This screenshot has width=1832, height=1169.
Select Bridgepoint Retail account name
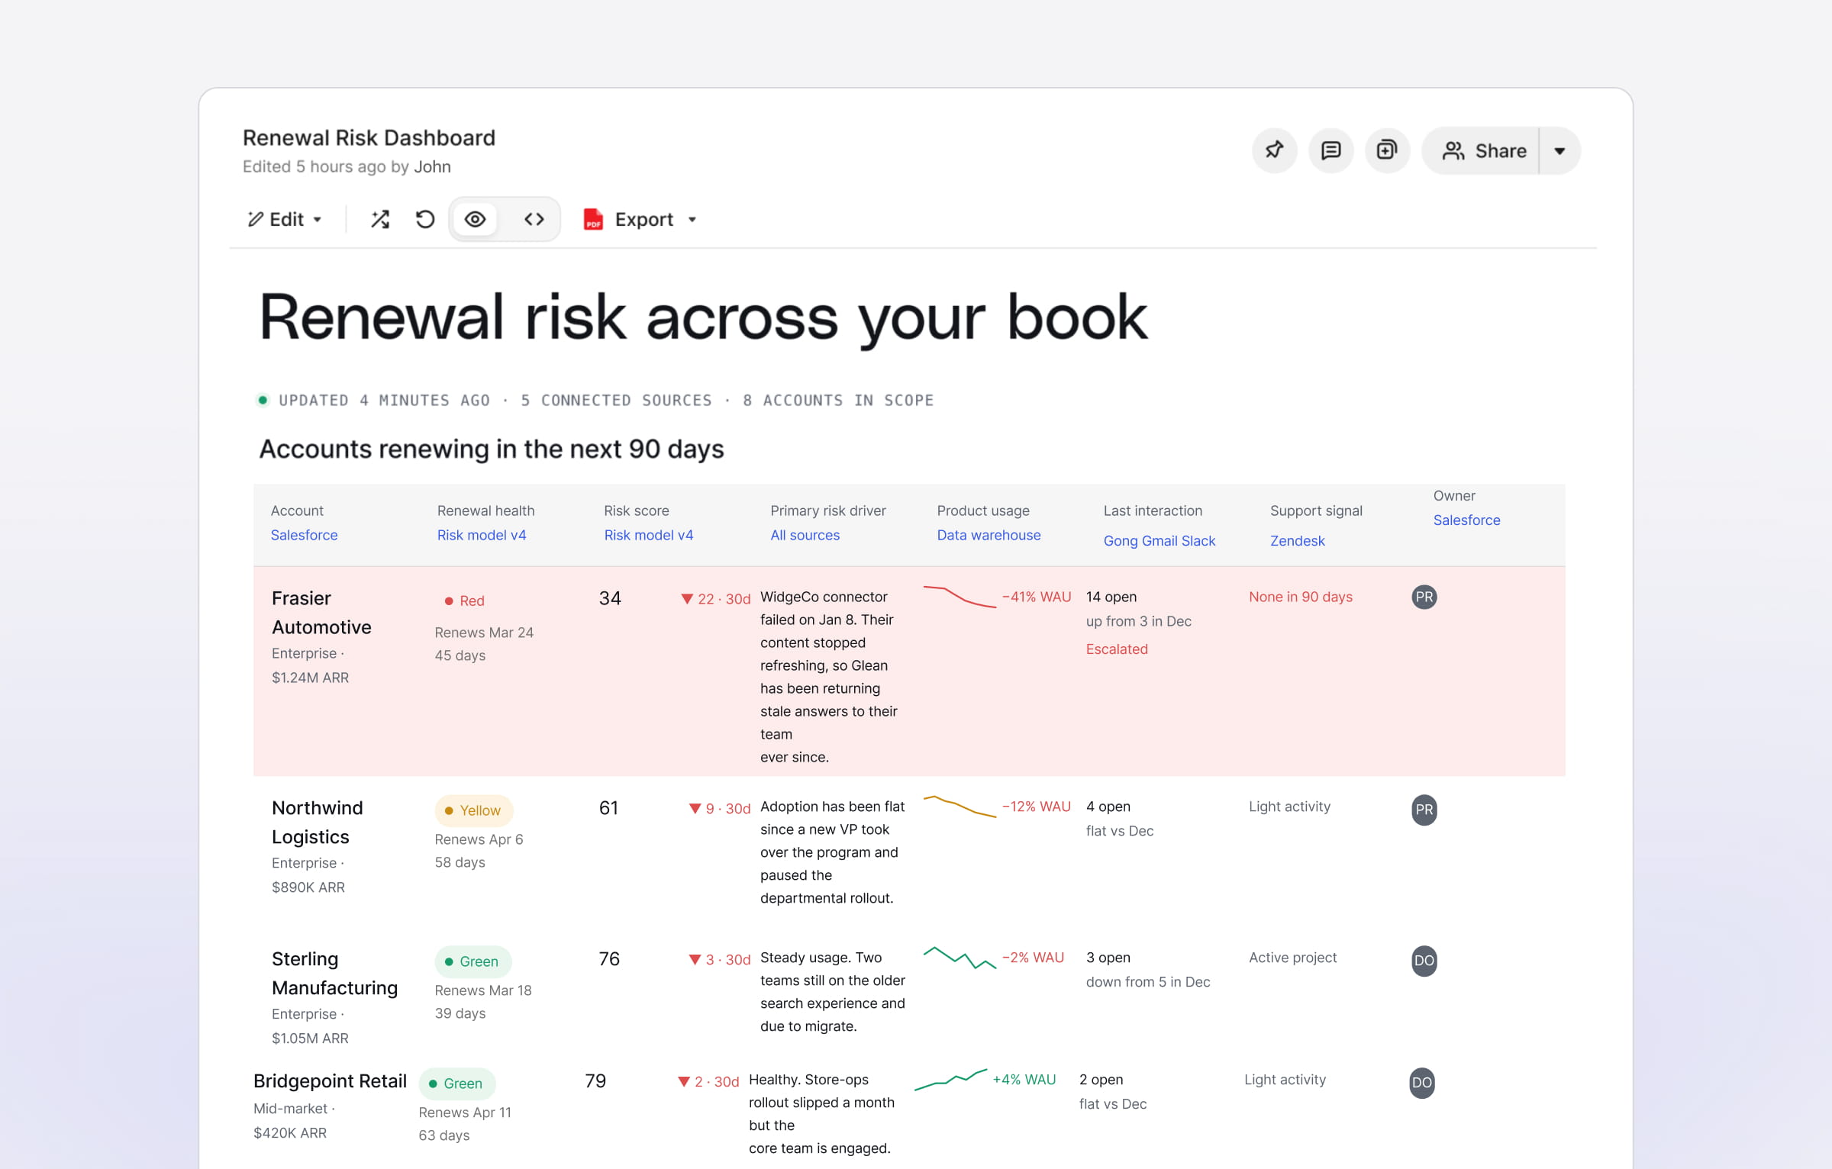(330, 1081)
